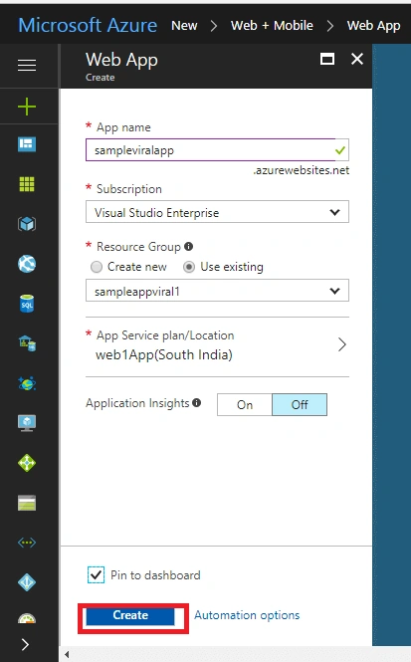Turn Application Insights On
The height and width of the screenshot is (662, 411).
(x=245, y=404)
